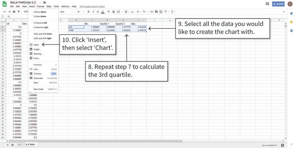
Task: Open vertical align dropdown
Action: [x=133, y=12]
